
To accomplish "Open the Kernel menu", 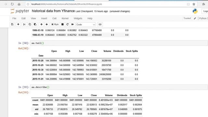I will coord(65,19).
